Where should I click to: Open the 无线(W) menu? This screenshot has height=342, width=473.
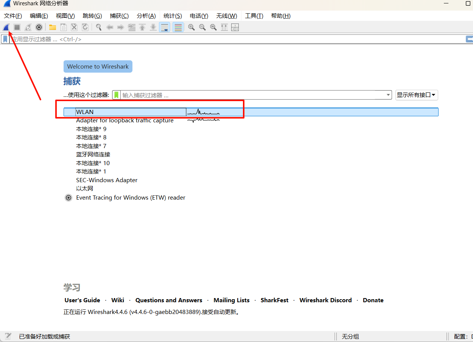[227, 16]
